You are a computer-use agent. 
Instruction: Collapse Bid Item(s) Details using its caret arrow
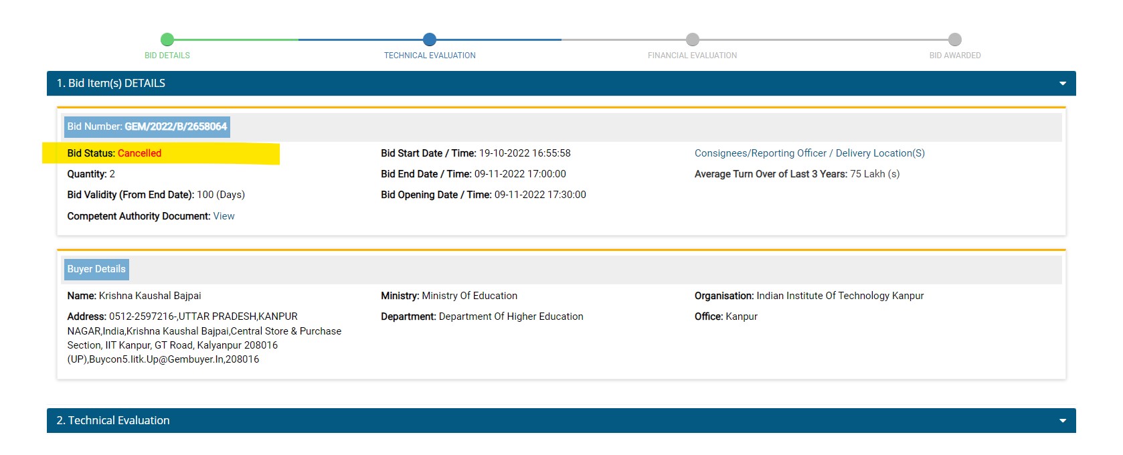point(1062,84)
